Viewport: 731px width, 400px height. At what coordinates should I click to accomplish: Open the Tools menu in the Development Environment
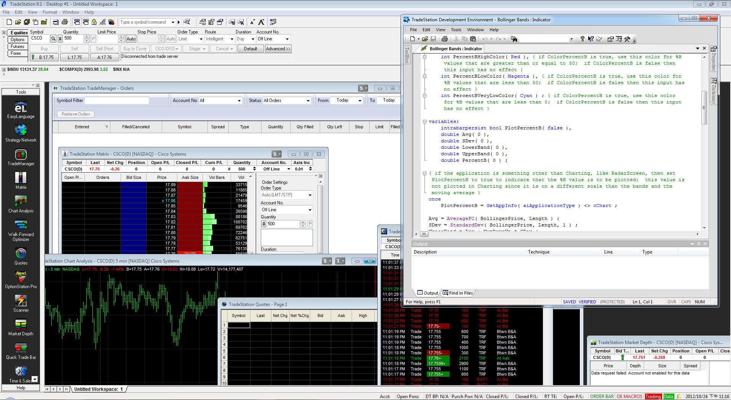456,30
